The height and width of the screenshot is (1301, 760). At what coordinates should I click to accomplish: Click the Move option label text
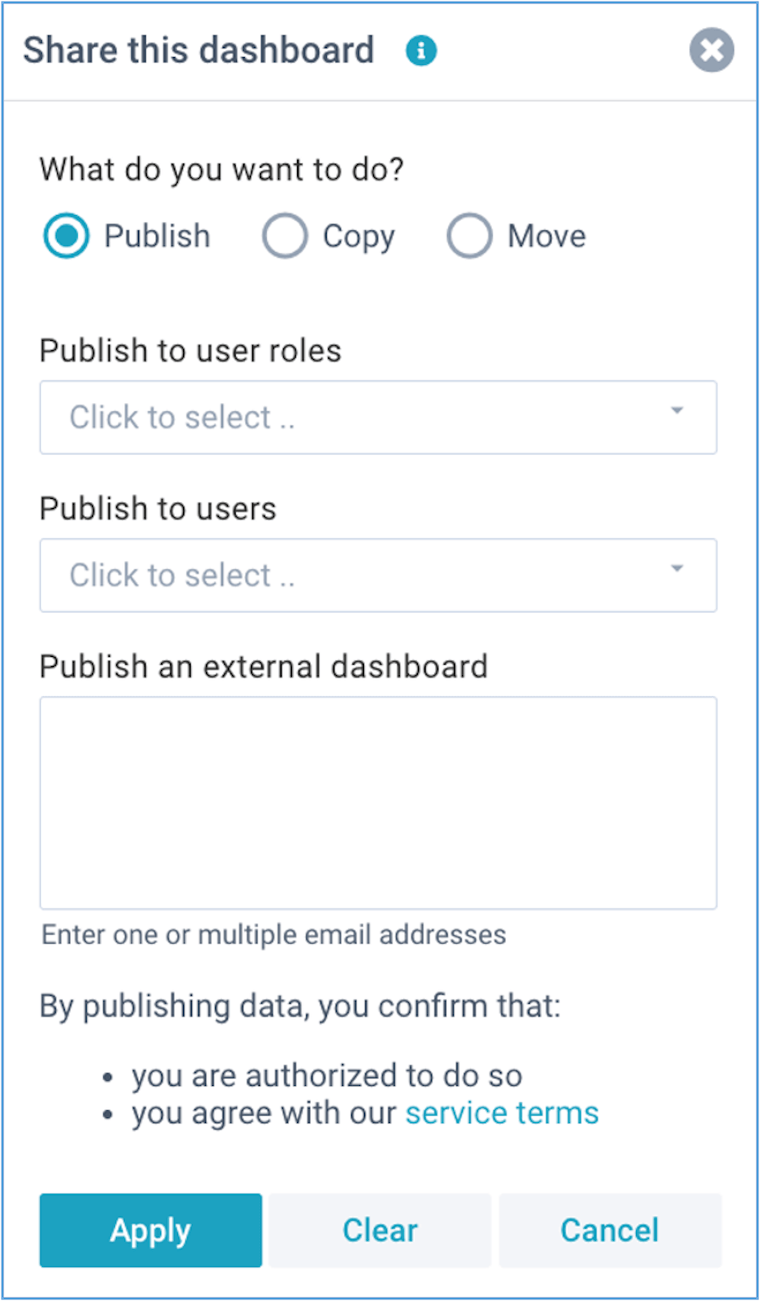coord(547,236)
